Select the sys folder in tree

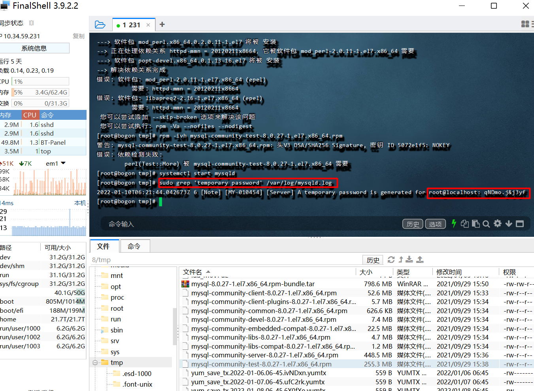coord(115,352)
